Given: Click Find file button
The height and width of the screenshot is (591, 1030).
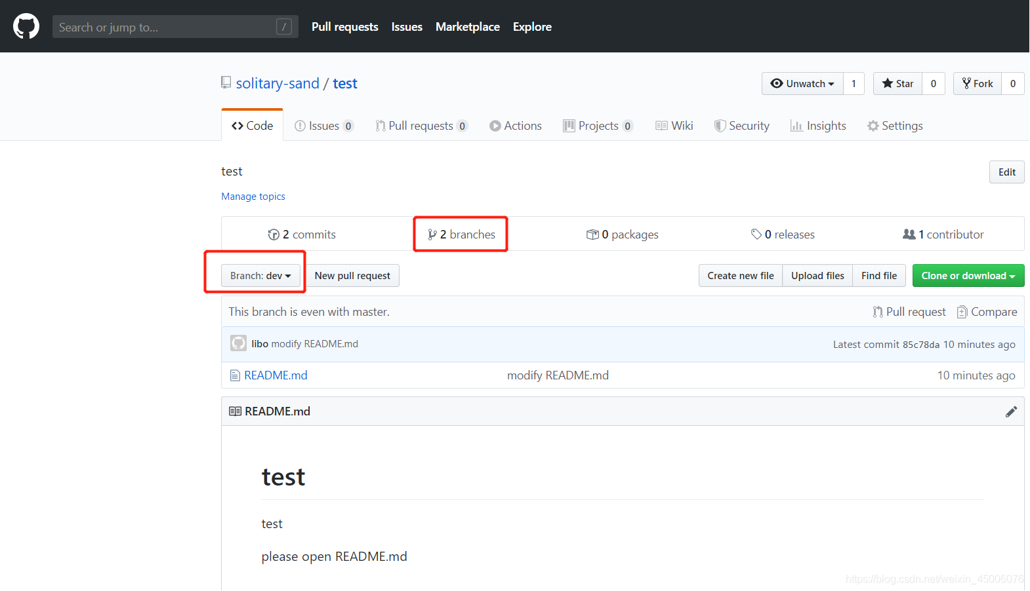Looking at the screenshot, I should pyautogui.click(x=879, y=276).
